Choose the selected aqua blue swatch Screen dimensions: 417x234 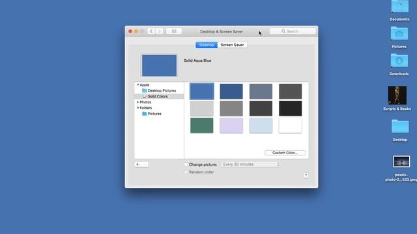coord(202,91)
